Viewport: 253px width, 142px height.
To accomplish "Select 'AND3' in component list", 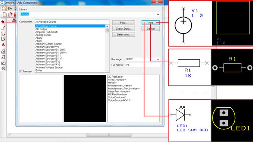I will pyautogui.click(x=39, y=41).
